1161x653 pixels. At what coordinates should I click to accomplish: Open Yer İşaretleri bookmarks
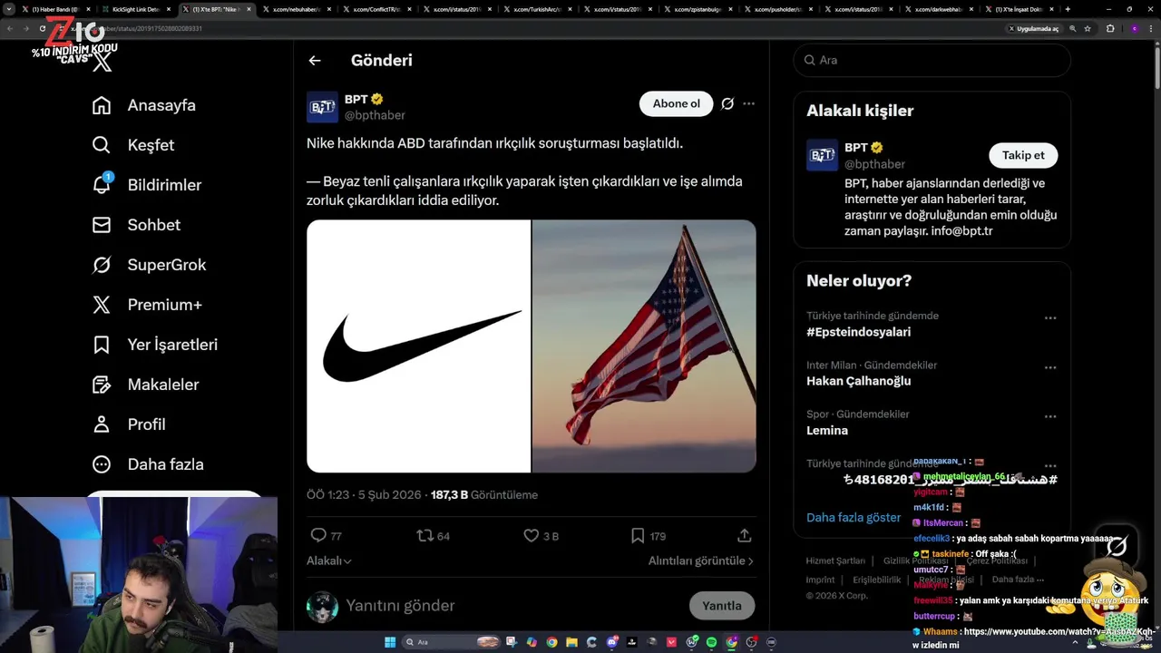pos(155,345)
